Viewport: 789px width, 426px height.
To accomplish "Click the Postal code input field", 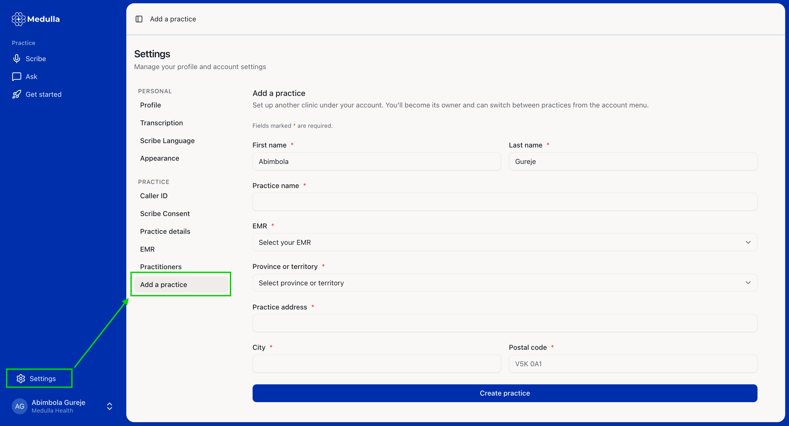I will point(633,363).
